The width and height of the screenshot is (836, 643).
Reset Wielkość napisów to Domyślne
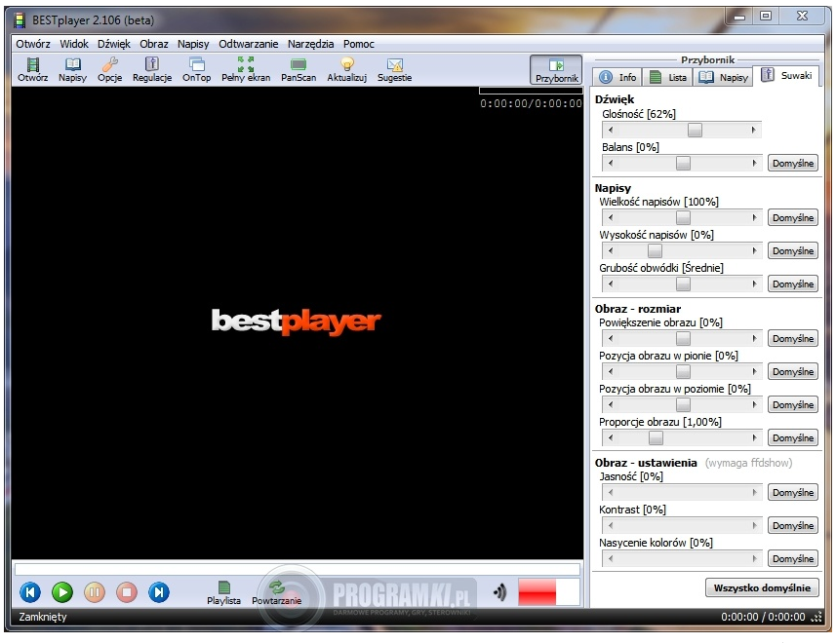coord(793,217)
